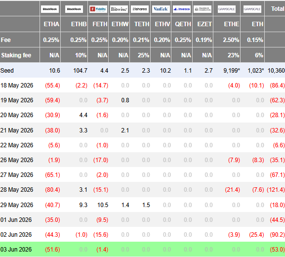
Task: Click the Fee row label
Action: tap(5, 40)
